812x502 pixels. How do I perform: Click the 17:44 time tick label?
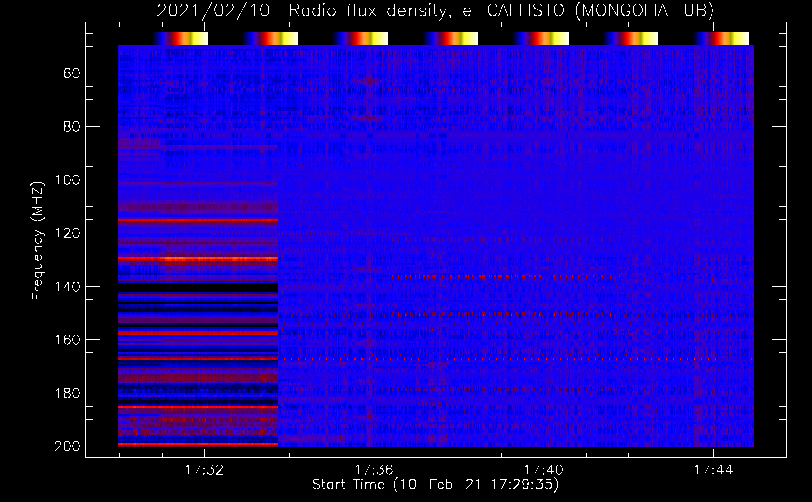click(x=713, y=470)
